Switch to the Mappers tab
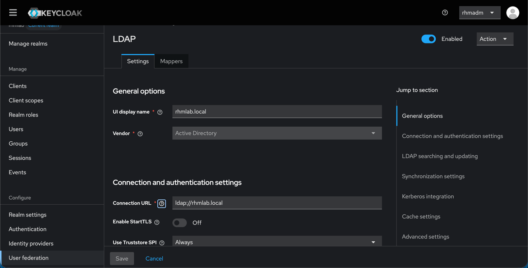Screen dimensions: 528x268 click(x=171, y=61)
